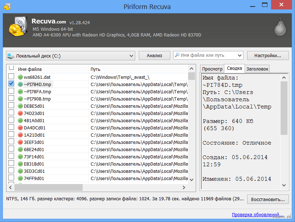Click red status dot of 1A21Dd01
Image resolution: width=295 pixels, height=222 pixels.
[x=20, y=135]
